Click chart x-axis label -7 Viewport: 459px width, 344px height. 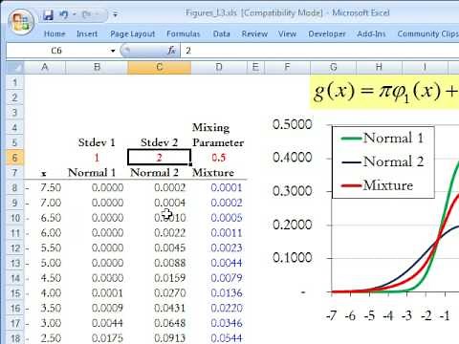pos(331,315)
